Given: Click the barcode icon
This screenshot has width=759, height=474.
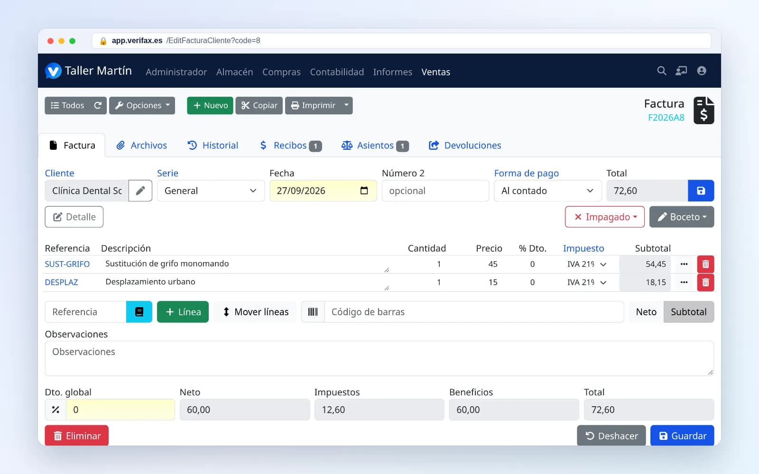Looking at the screenshot, I should click(313, 312).
